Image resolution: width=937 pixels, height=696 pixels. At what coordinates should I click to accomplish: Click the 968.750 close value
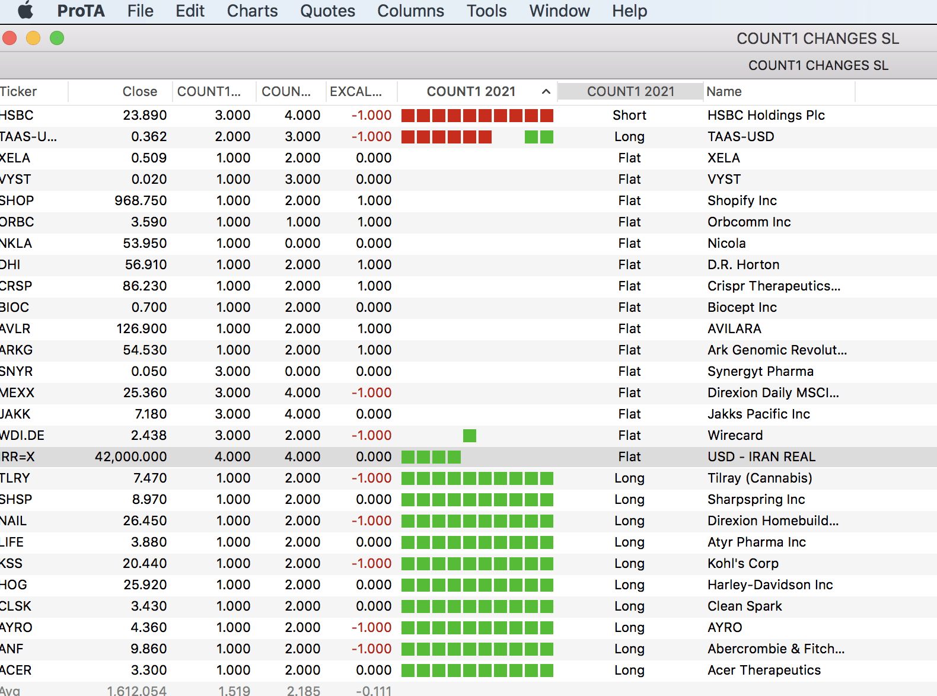141,200
